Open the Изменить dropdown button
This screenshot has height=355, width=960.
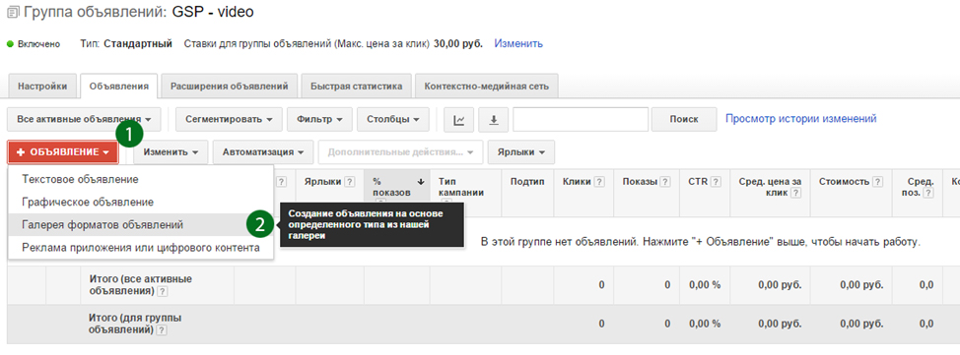(x=171, y=152)
